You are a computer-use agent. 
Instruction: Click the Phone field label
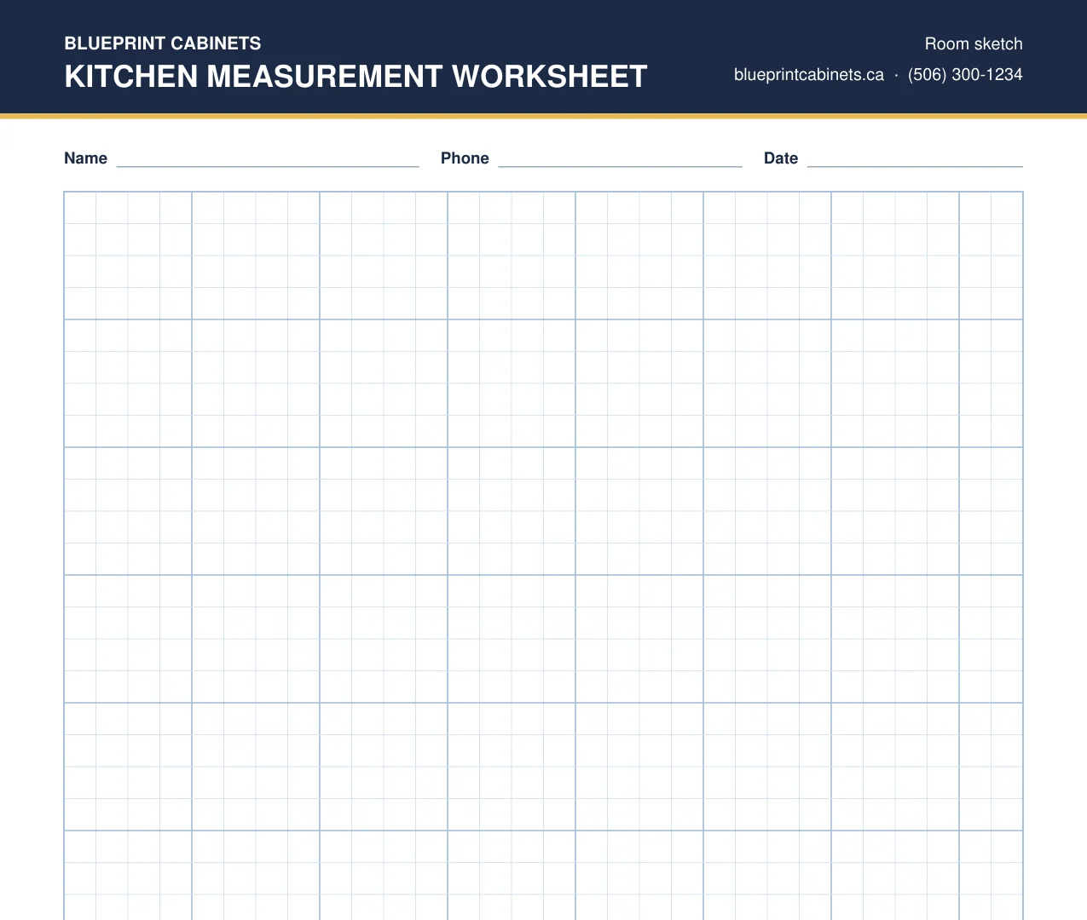tap(465, 158)
